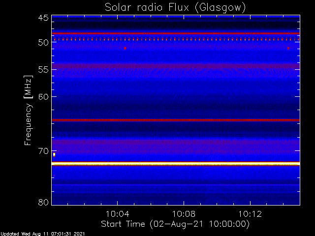Viewport: 315px width, 236px height.
Task: Click the yellow blip near 70 MHz at left
Action: [54, 154]
